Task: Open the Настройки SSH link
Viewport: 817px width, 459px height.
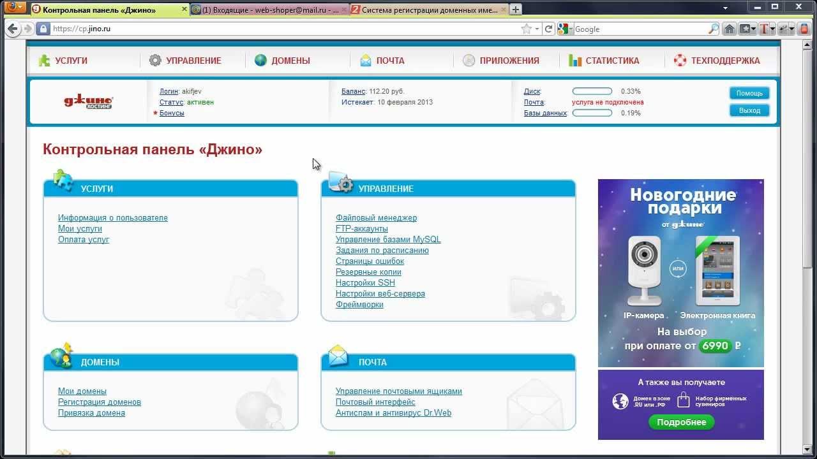Action: coord(365,282)
